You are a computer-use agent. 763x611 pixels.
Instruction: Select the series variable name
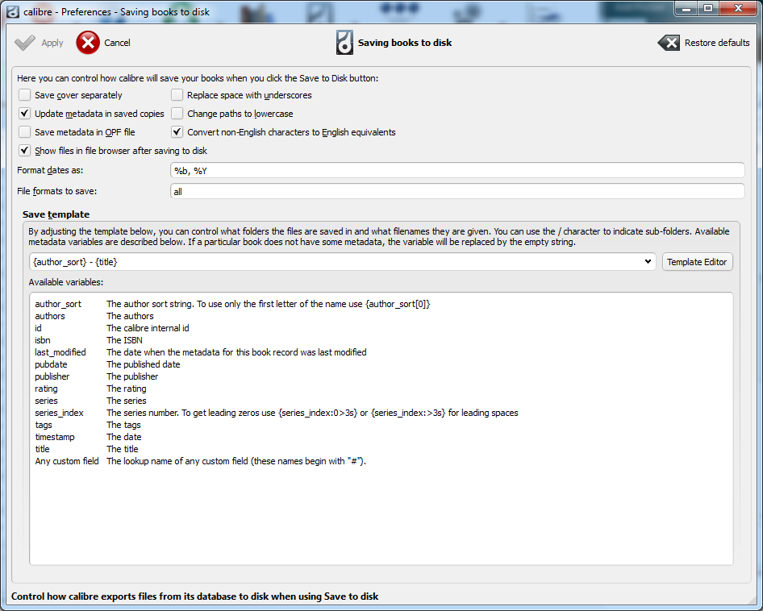46,401
